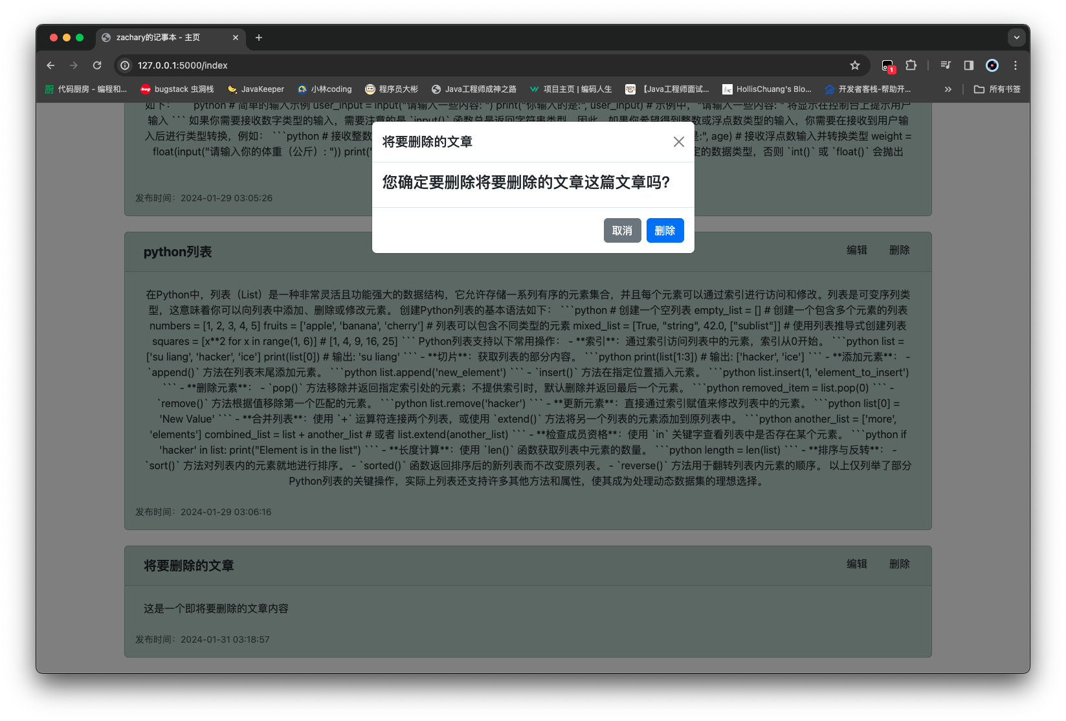This screenshot has height=721, width=1066.
Task: Bookmark this page with the star icon
Action: point(854,65)
